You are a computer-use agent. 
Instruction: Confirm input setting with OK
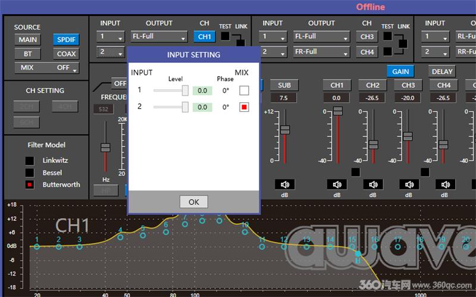click(x=194, y=202)
